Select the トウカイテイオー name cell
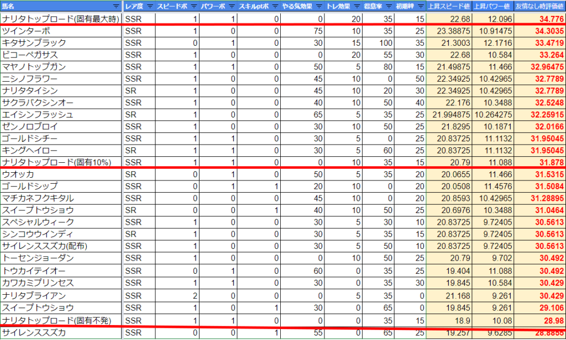The height and width of the screenshot is (340, 566). (x=61, y=271)
